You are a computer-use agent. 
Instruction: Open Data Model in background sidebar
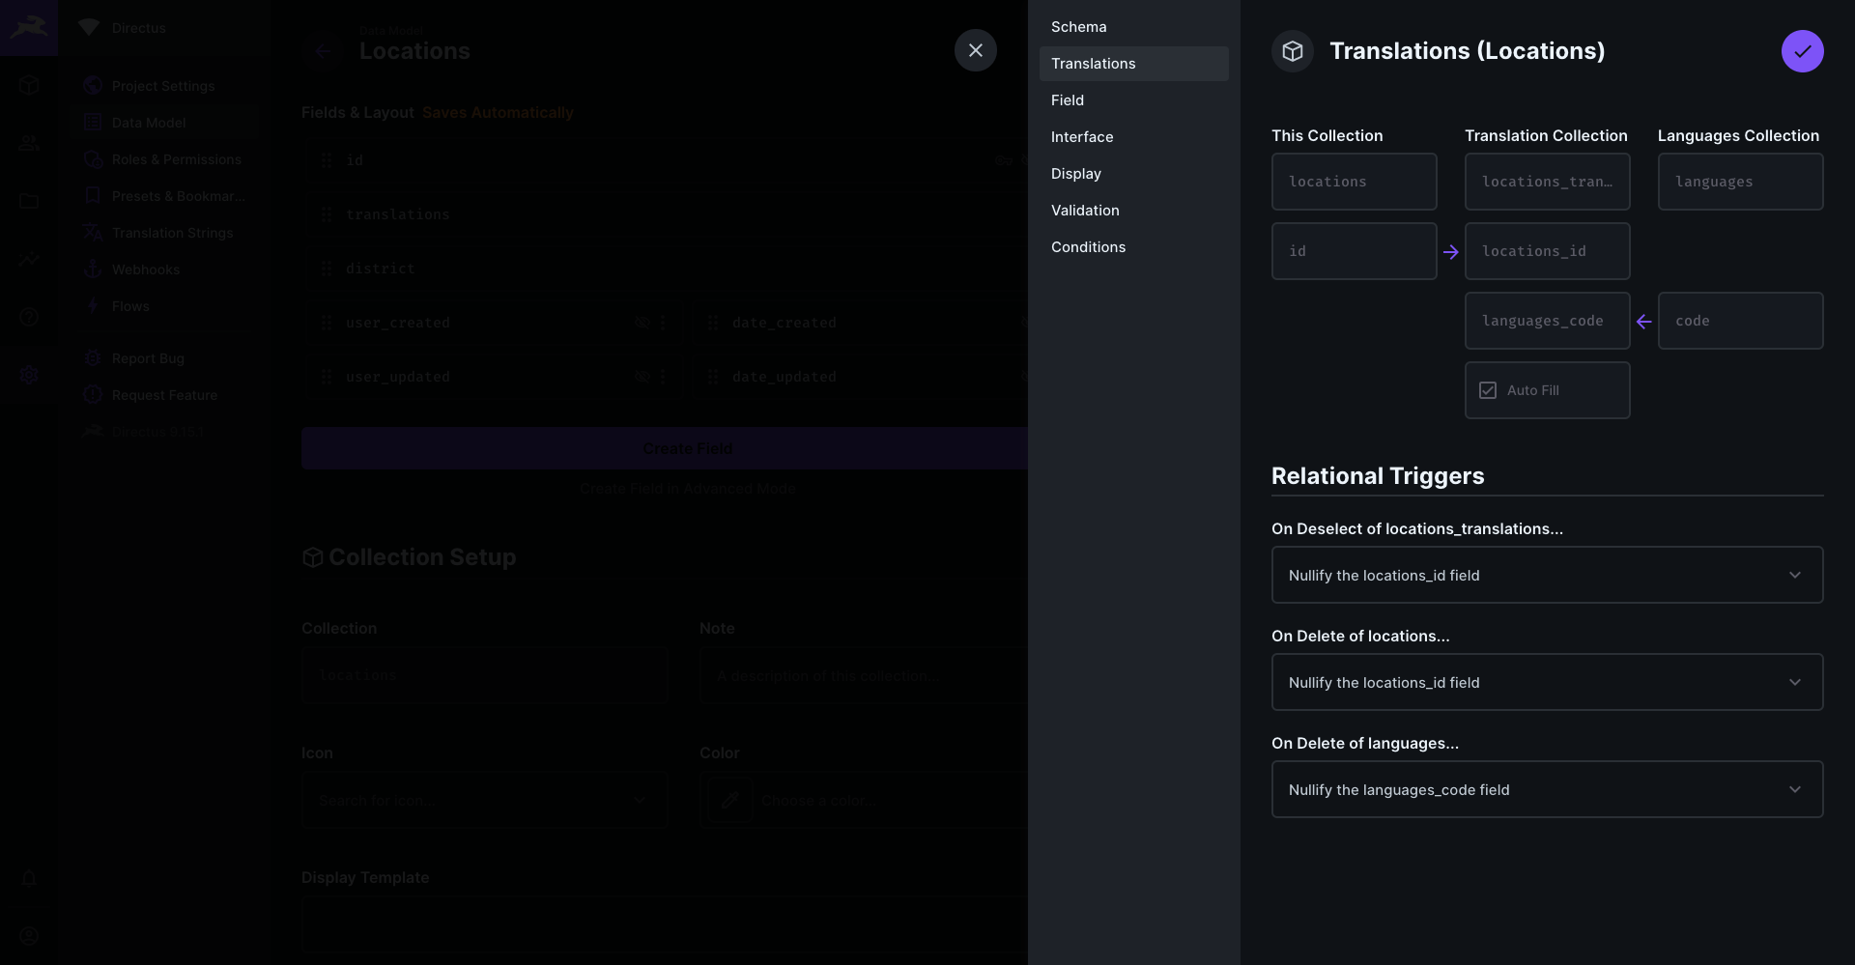coord(164,123)
